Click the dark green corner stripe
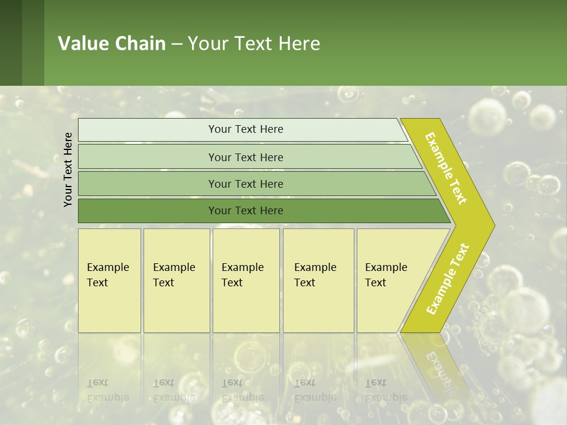567x425 pixels. tap(11, 42)
